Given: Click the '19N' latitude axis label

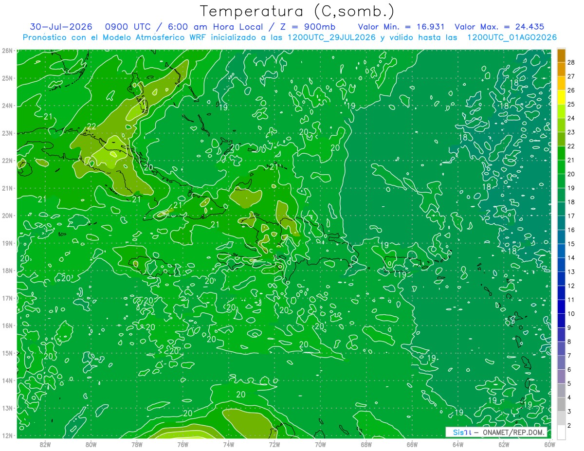Looking at the screenshot, I should [x=7, y=243].
